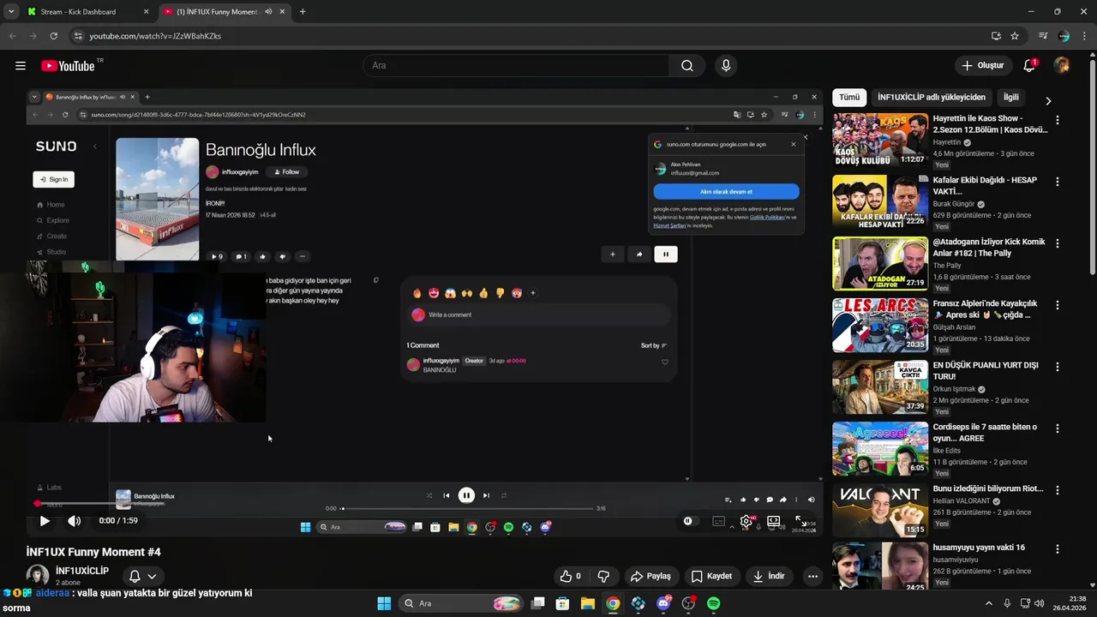Open menu for EN DÜŞÜK PUANLI video

[1058, 367]
